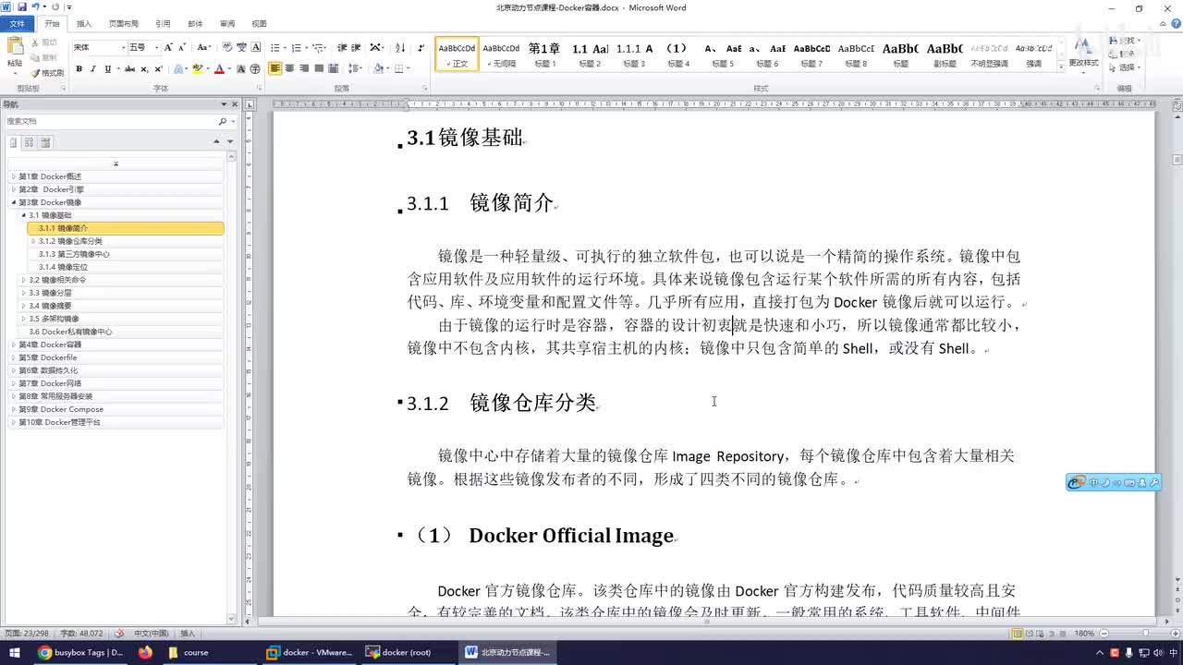1183x665 pixels.
Task: Click the Show/Hide paragraph marks icon
Action: click(421, 47)
